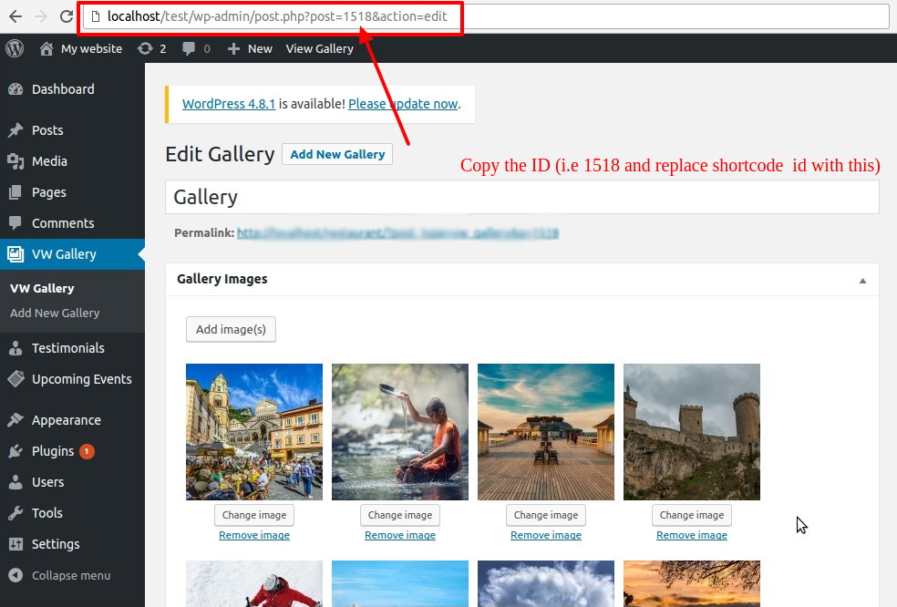Go to Appearance in sidebar
This screenshot has width=897, height=607.
pyautogui.click(x=66, y=420)
